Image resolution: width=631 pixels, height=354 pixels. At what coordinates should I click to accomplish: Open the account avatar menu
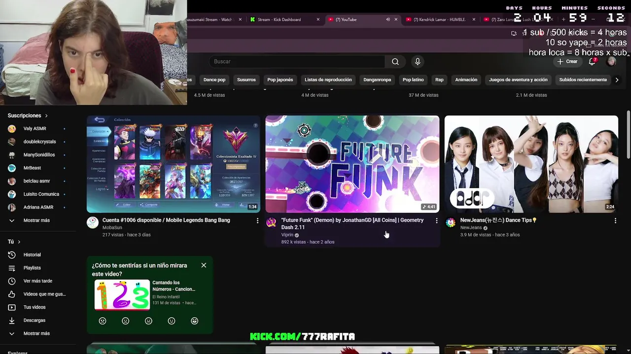(x=611, y=61)
